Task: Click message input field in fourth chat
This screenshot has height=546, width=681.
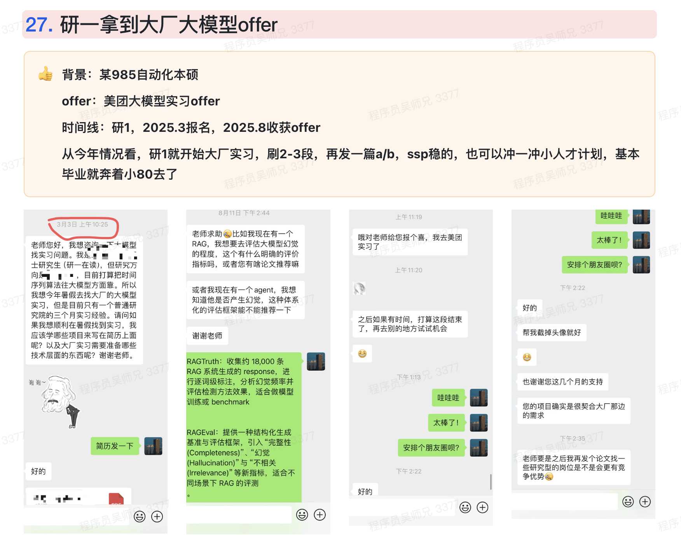Action: (x=565, y=502)
